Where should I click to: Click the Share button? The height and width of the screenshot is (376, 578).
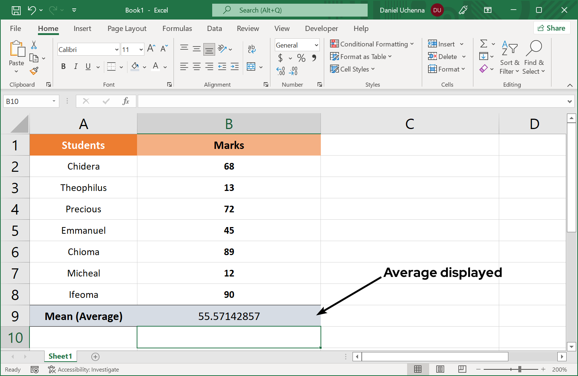coord(551,28)
